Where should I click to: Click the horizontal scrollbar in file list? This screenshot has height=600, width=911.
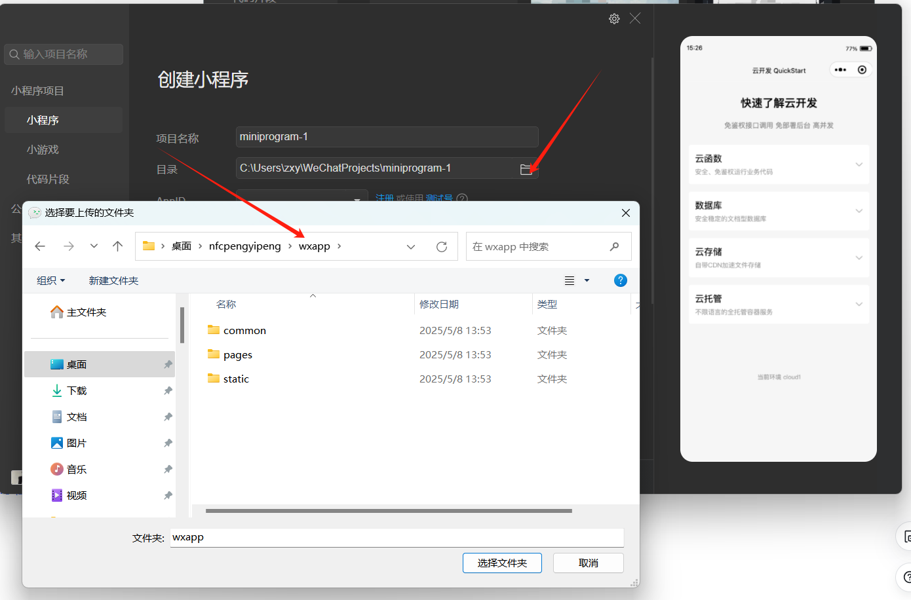coord(389,511)
